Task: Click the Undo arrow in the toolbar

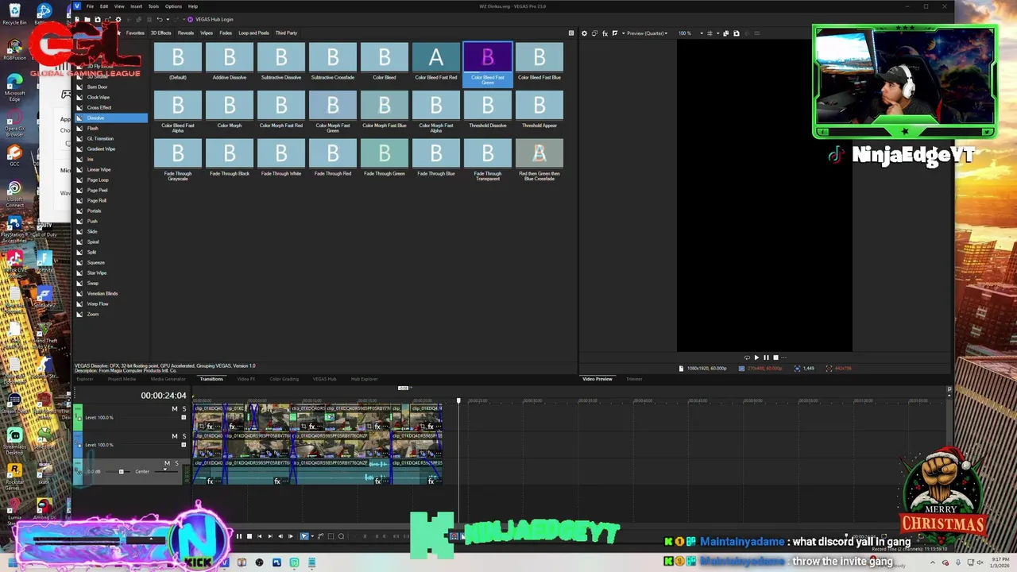Action: tap(160, 19)
